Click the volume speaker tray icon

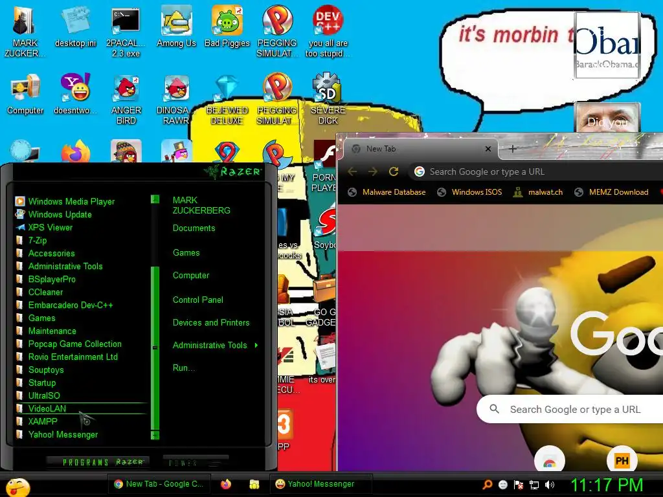point(549,485)
